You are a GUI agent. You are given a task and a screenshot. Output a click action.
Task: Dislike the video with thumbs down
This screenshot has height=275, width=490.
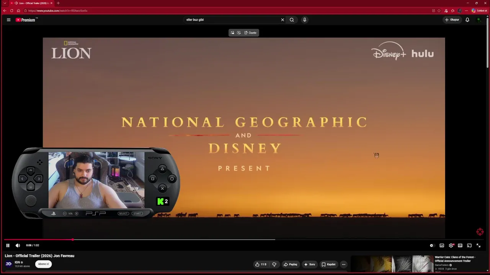274,264
